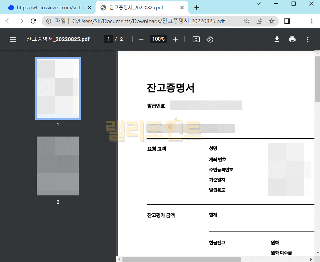Open Chrome's three-dot menu
Viewport: 320px width, 262px height.
tap(312, 21)
